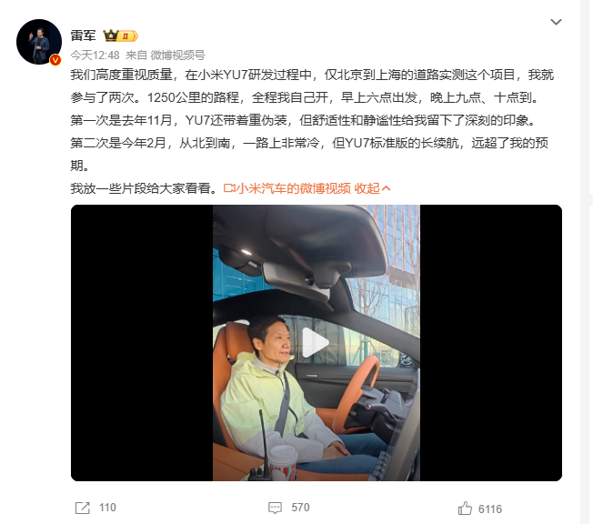Open 小米汽车的微博视频 link

(294, 188)
